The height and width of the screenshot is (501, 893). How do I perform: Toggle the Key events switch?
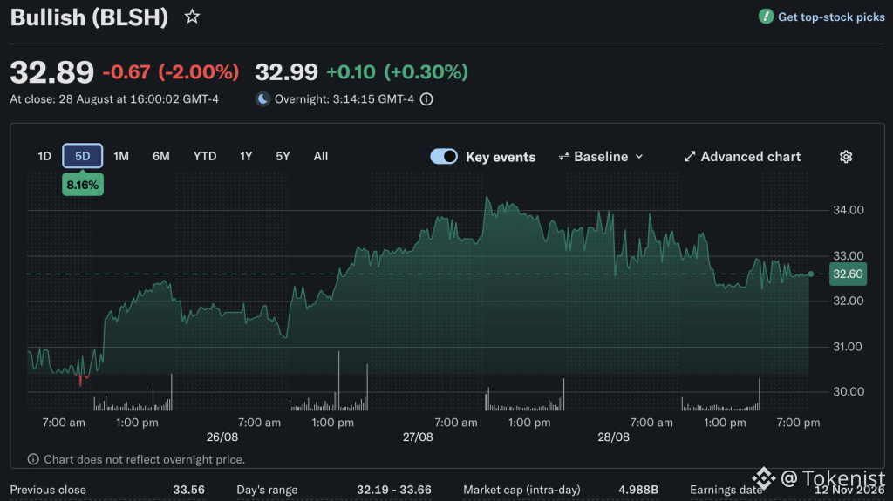point(444,157)
